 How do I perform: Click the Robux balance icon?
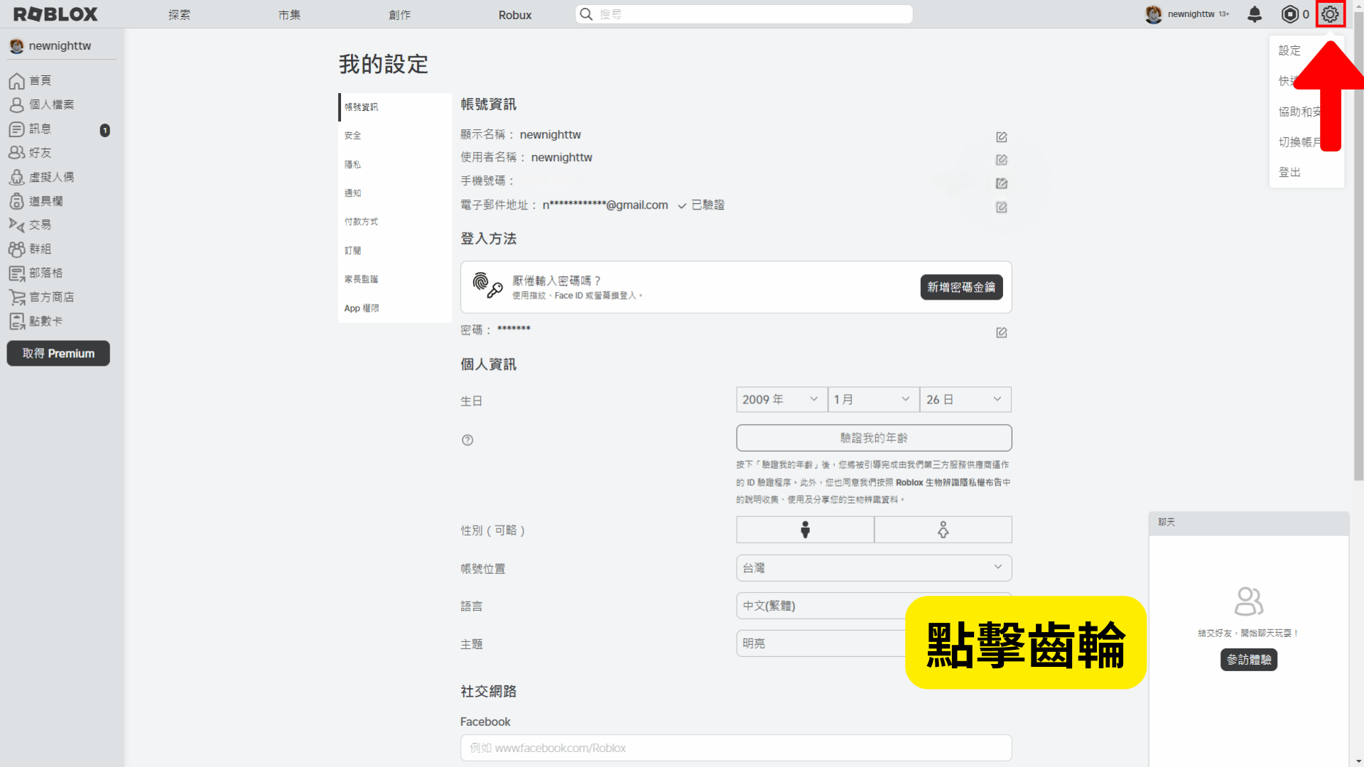tap(1289, 14)
